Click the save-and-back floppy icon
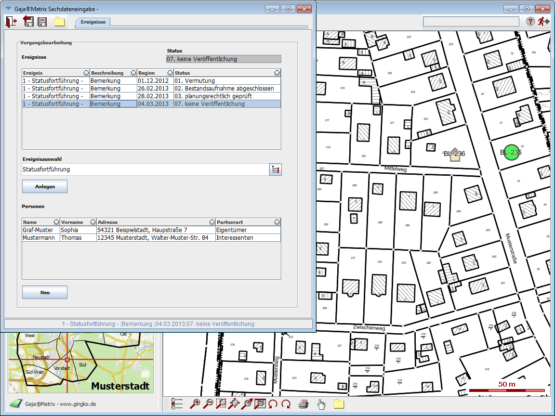The image size is (555, 416). pos(27,21)
